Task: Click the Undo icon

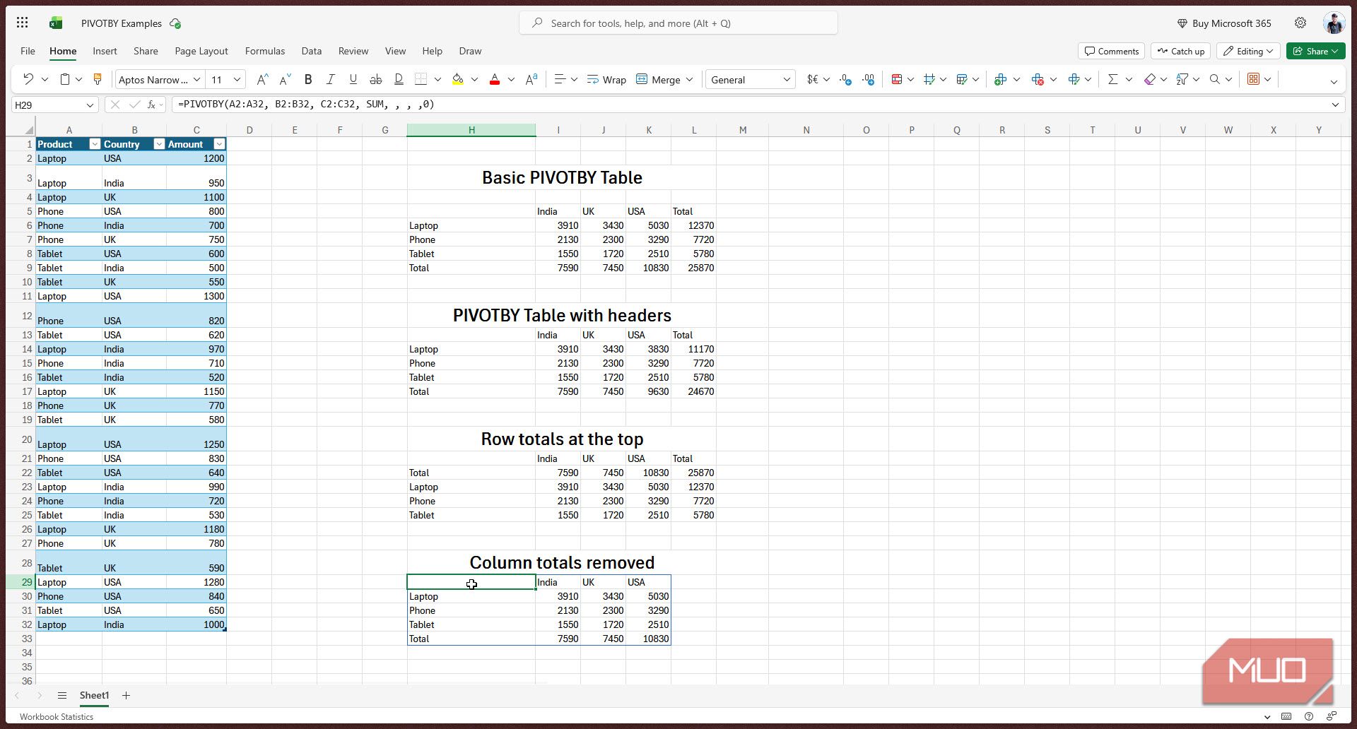Action: [28, 79]
